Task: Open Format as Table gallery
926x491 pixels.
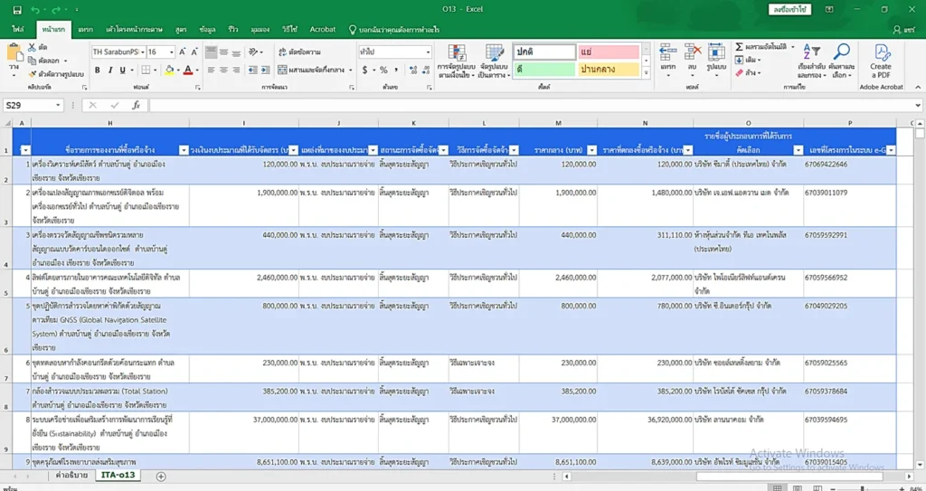Action: tap(495, 61)
